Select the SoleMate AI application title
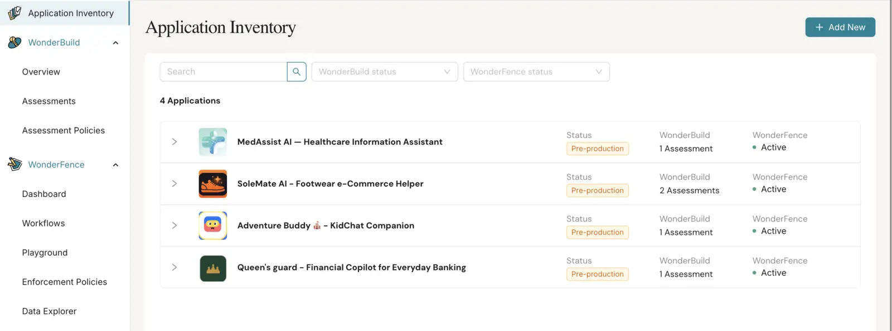The image size is (892, 331). pos(331,184)
